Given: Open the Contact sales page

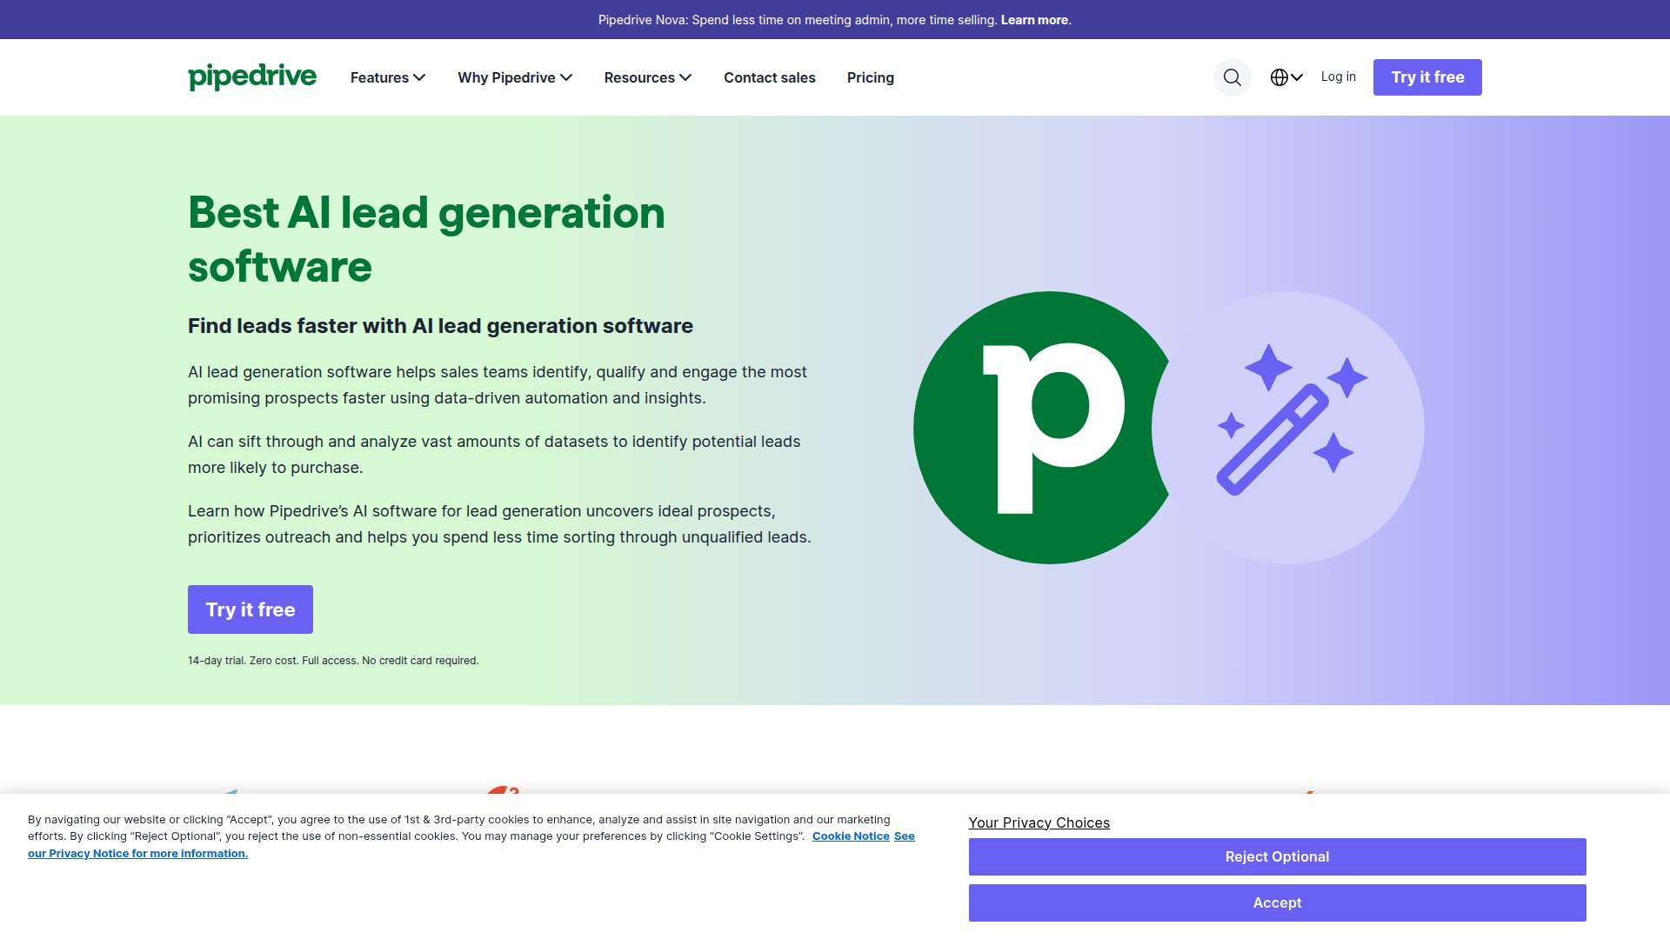Looking at the screenshot, I should click(770, 77).
